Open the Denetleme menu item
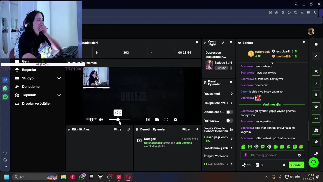Screen dimensions: 323x182 pyautogui.click(x=31, y=87)
